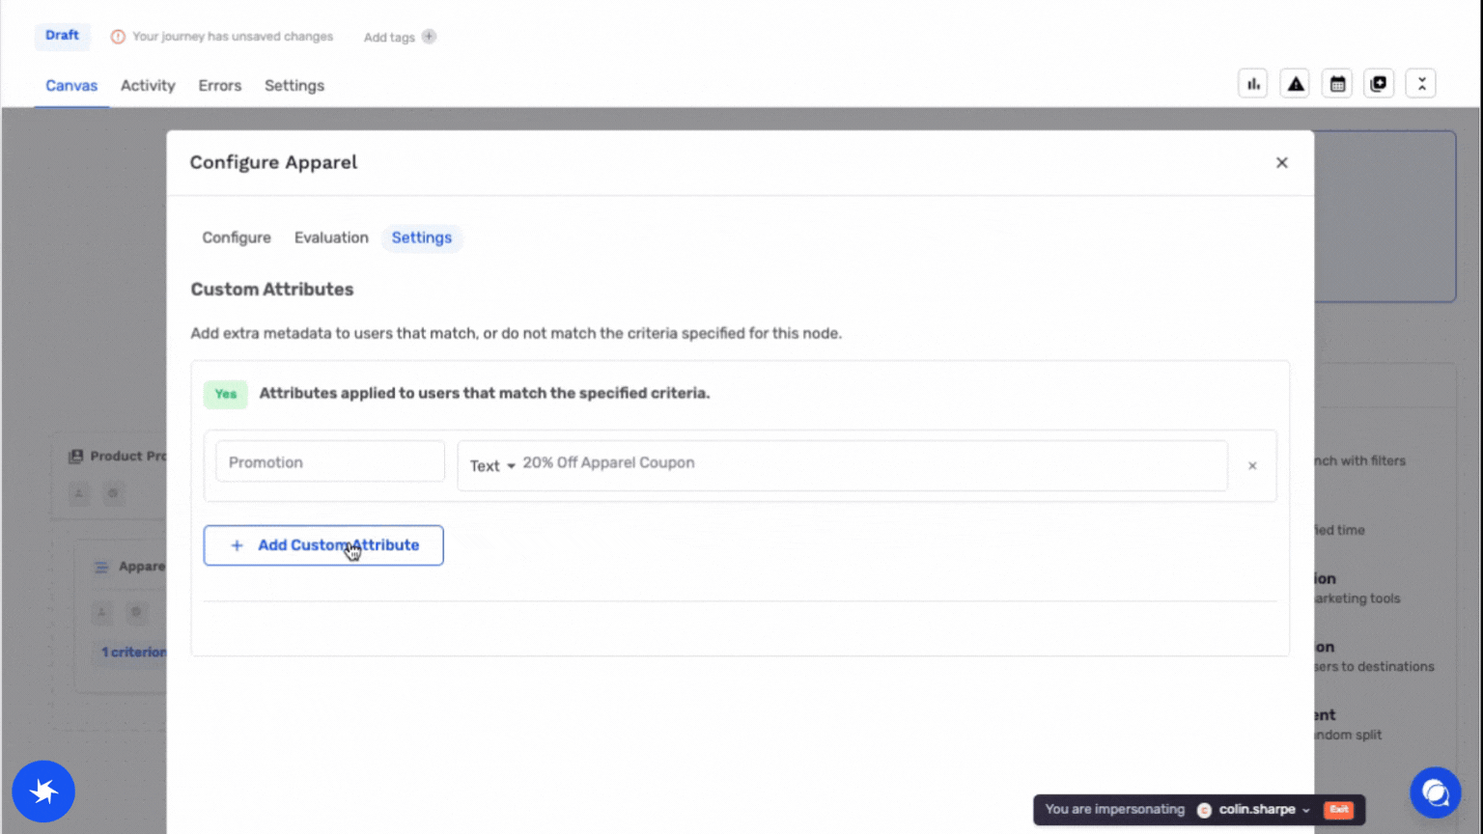This screenshot has width=1483, height=834.
Task: Switch to the Configure tab
Action: click(x=236, y=237)
